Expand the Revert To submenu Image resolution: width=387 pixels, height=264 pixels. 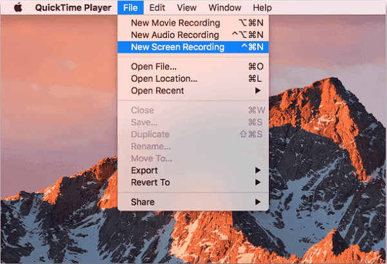click(193, 182)
